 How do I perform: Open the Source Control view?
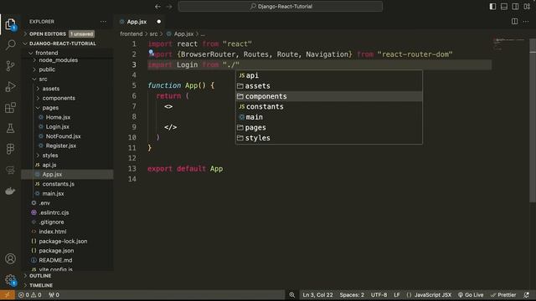pos(10,65)
